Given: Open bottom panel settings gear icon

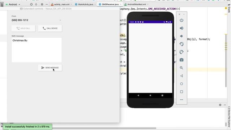Looking at the screenshot, I should point(220,105).
